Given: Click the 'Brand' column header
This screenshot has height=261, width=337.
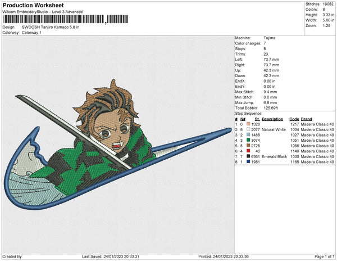Looking at the screenshot, I should click(307, 119).
